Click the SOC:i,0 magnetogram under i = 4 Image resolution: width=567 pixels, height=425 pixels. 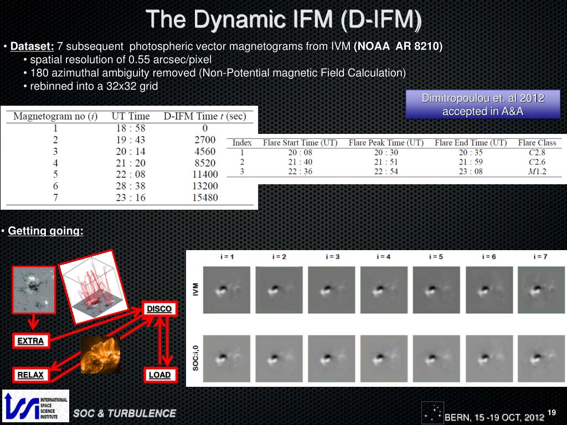[x=384, y=359]
